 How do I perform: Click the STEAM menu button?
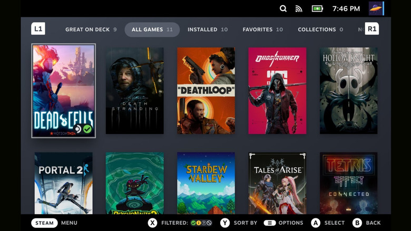click(44, 223)
